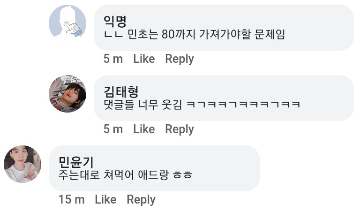Like 김태형's comment
Image resolution: width=360 pixels, height=212 pixels.
144,129
